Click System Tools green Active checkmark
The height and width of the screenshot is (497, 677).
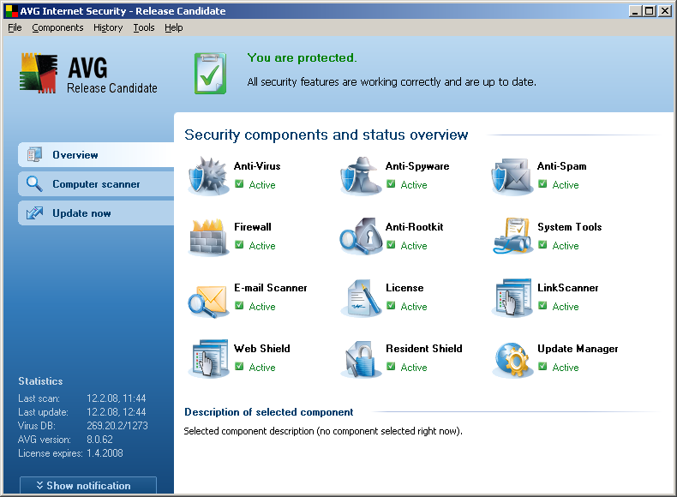point(542,245)
